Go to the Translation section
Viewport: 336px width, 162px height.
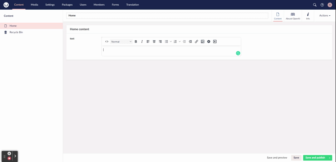(132, 5)
